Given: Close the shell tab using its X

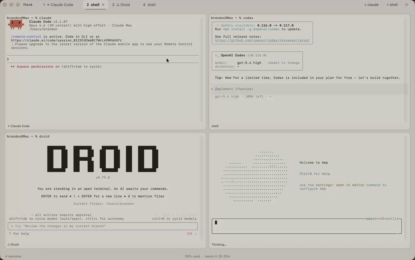Looking at the screenshot, I should [103, 5].
